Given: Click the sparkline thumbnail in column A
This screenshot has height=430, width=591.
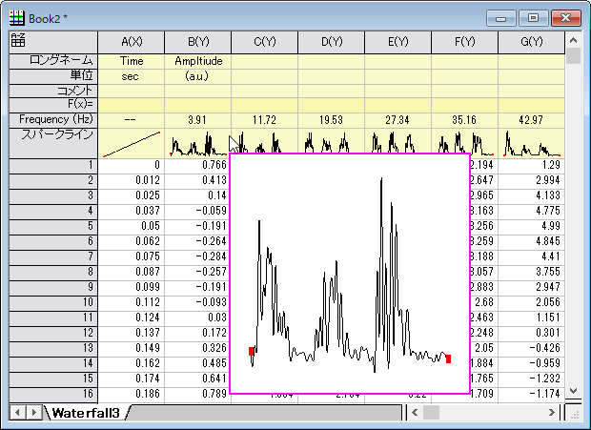Looking at the screenshot, I should 132,144.
